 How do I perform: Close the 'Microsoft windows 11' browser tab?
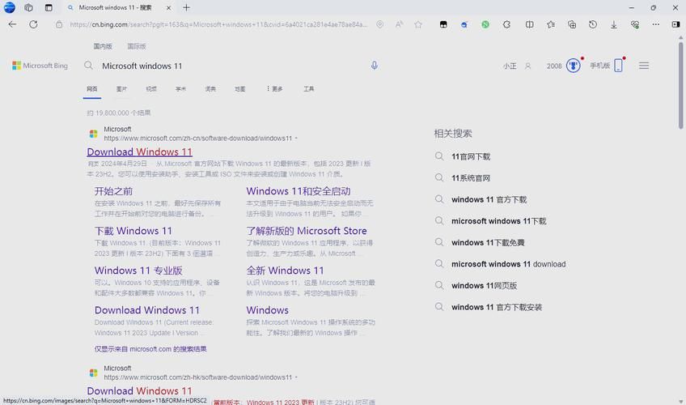[x=168, y=8]
